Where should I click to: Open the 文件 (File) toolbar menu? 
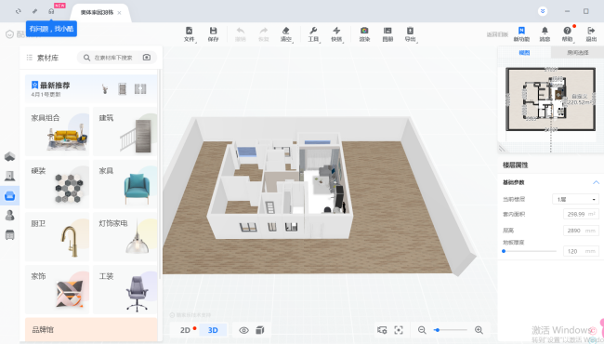(x=190, y=33)
